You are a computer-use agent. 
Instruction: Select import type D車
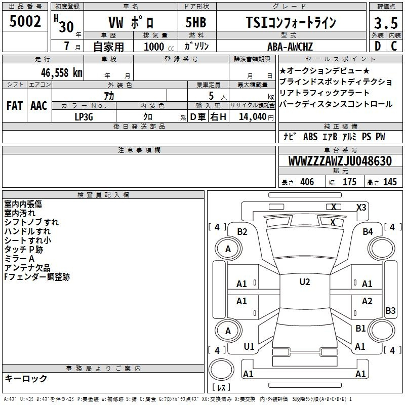click(198, 117)
